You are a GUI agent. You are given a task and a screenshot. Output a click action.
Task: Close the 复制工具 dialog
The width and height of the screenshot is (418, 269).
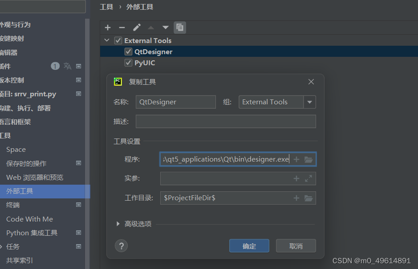point(311,82)
